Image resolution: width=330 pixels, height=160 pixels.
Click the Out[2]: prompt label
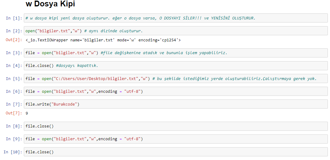[14, 40]
